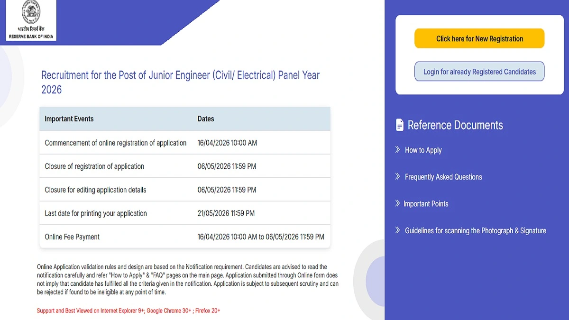Click the Important Events column header
Viewport: 569px width, 320px height.
(69, 119)
